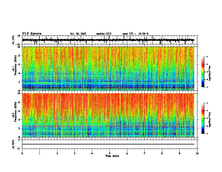Click the 'Time (min)' axis label

(112, 156)
